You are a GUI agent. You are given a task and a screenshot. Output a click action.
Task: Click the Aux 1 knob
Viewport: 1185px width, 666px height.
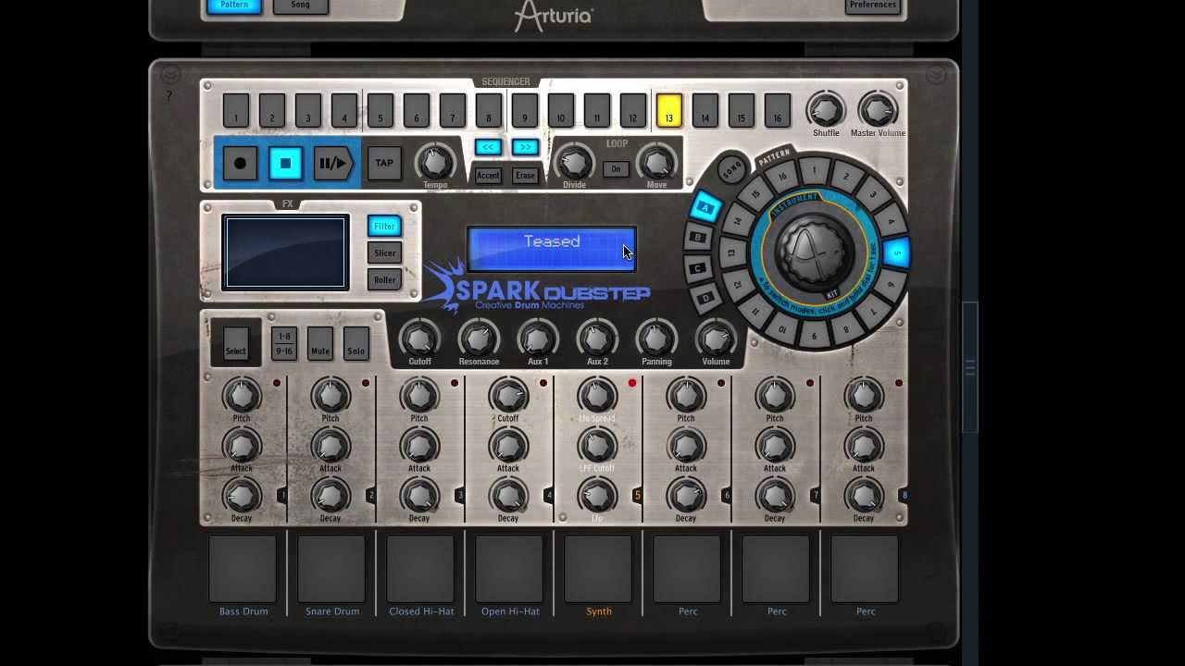538,338
